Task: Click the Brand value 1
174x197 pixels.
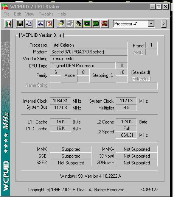Action: pyautogui.click(x=151, y=45)
